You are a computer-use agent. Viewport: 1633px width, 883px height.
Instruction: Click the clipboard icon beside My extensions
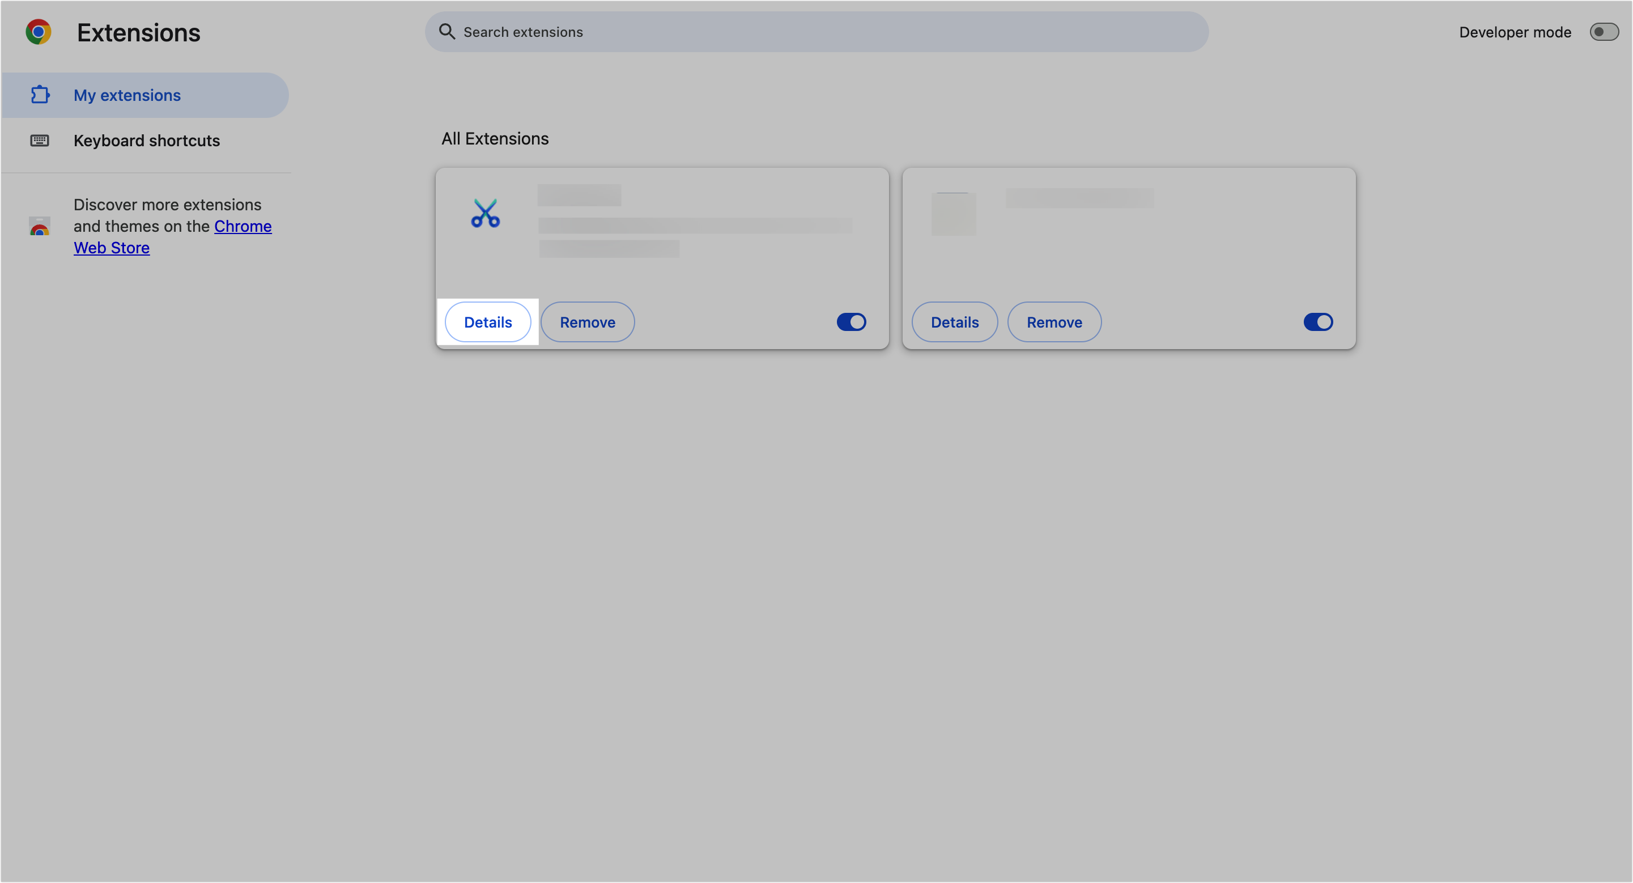coord(39,95)
